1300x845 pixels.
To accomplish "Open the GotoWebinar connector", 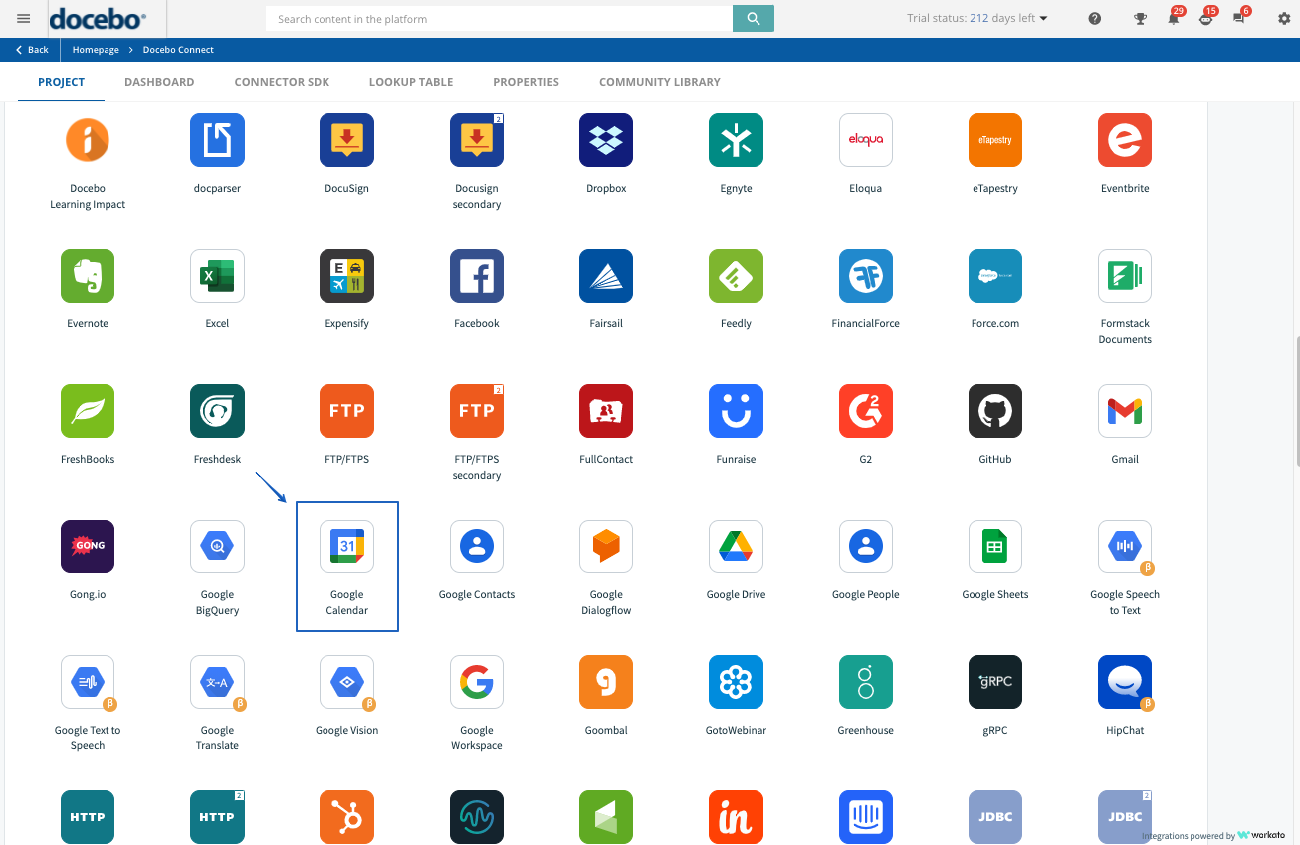I will [736, 682].
